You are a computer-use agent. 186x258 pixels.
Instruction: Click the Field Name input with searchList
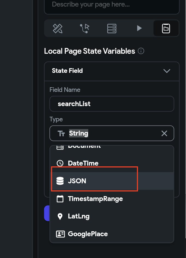click(x=112, y=104)
